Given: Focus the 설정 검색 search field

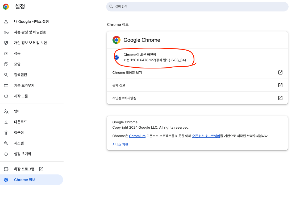Looking at the screenshot, I should tap(197, 7).
